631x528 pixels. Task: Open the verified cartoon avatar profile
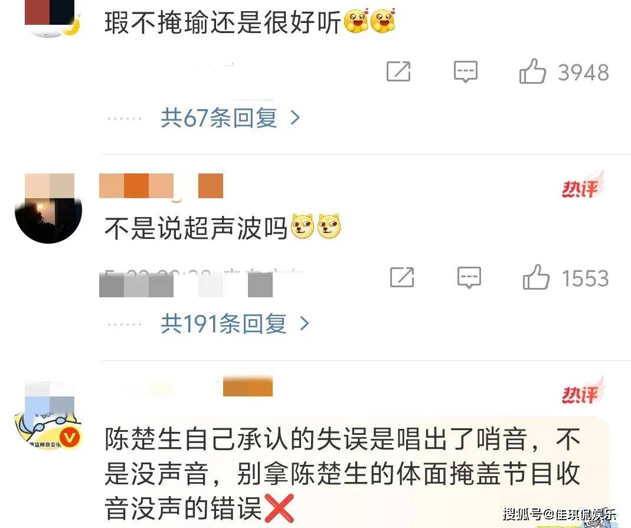coord(48,415)
